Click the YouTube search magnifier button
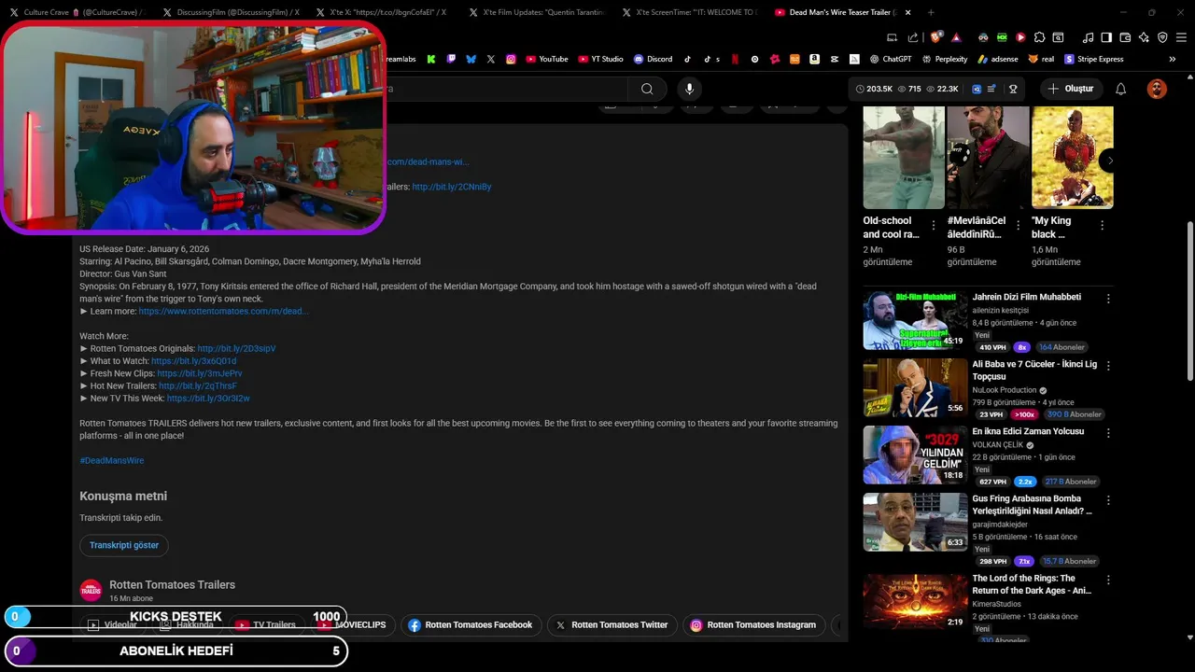 click(647, 89)
